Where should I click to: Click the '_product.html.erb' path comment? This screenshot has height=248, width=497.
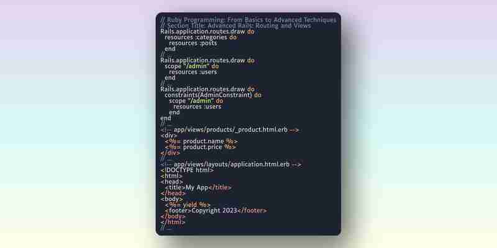click(229, 130)
